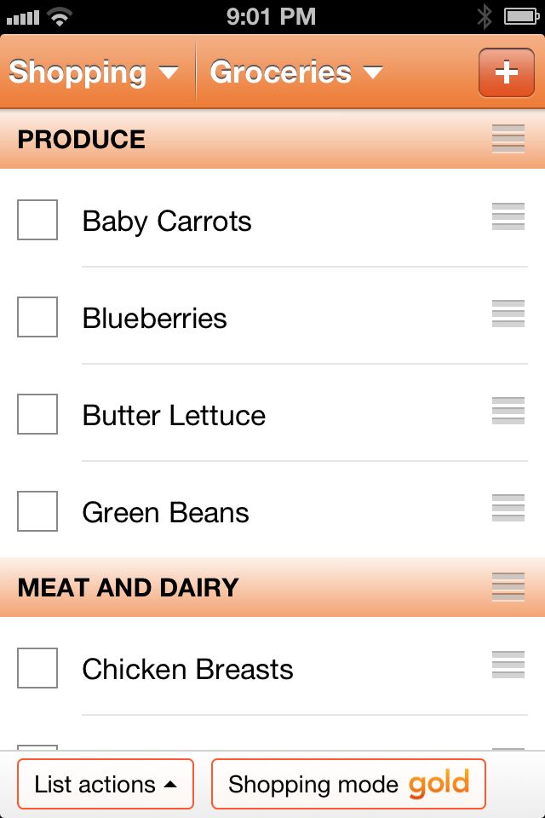Viewport: 545px width, 818px height.
Task: Tap the Blueberries reorder handle
Action: tap(508, 314)
